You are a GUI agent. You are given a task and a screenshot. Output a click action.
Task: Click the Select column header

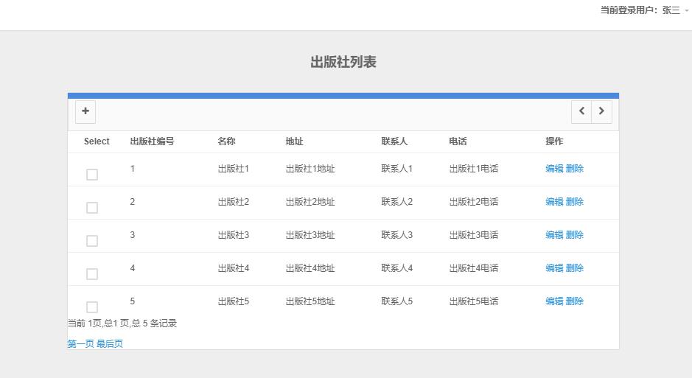[x=97, y=141]
